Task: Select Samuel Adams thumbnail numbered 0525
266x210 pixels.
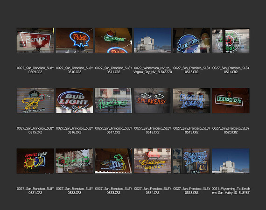Action: pos(192,161)
